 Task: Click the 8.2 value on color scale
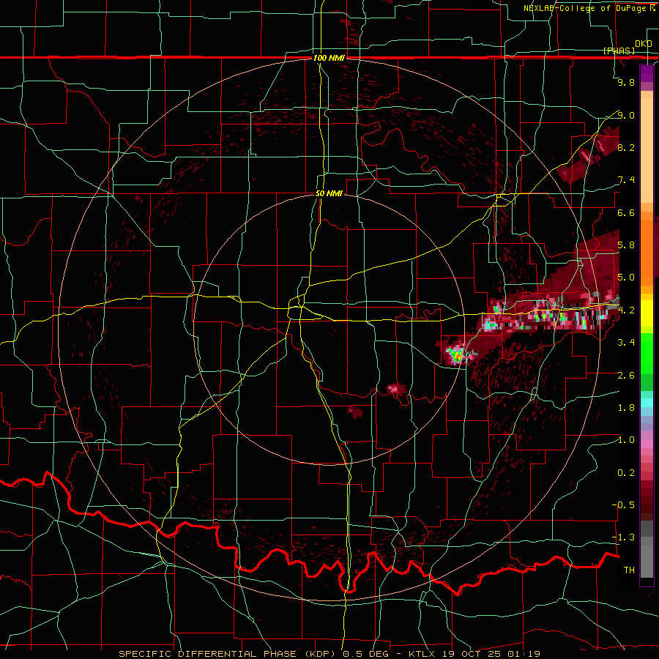[x=626, y=147]
